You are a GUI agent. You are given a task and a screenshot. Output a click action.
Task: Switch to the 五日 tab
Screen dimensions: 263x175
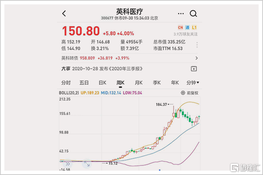84,83
